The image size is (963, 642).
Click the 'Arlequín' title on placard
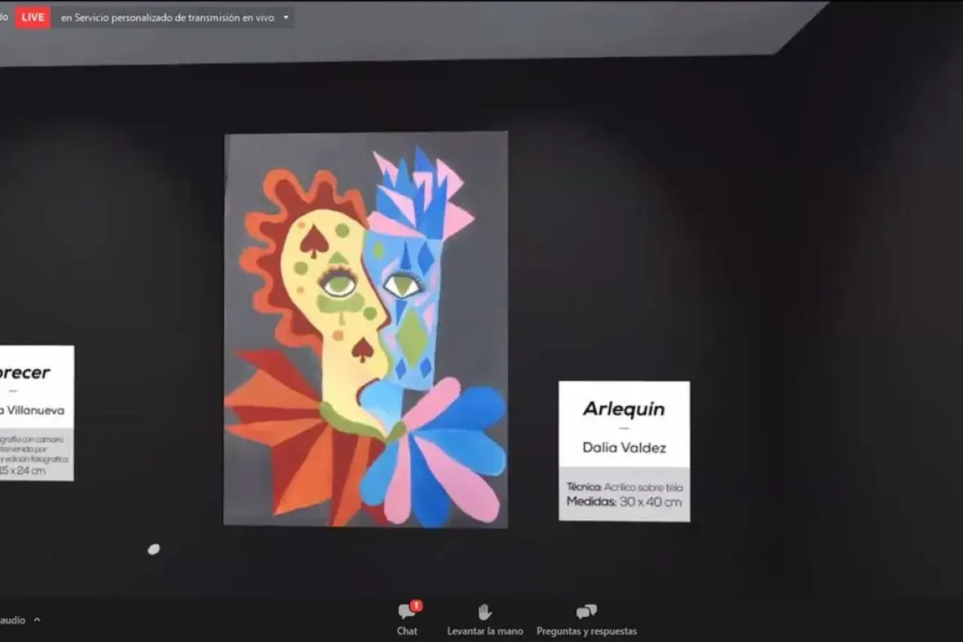624,408
